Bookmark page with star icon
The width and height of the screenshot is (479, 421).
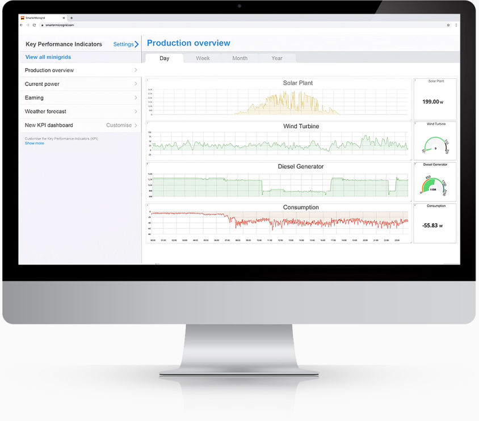click(448, 25)
